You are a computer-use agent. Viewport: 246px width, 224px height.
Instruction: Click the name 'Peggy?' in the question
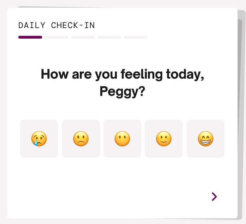[122, 92]
